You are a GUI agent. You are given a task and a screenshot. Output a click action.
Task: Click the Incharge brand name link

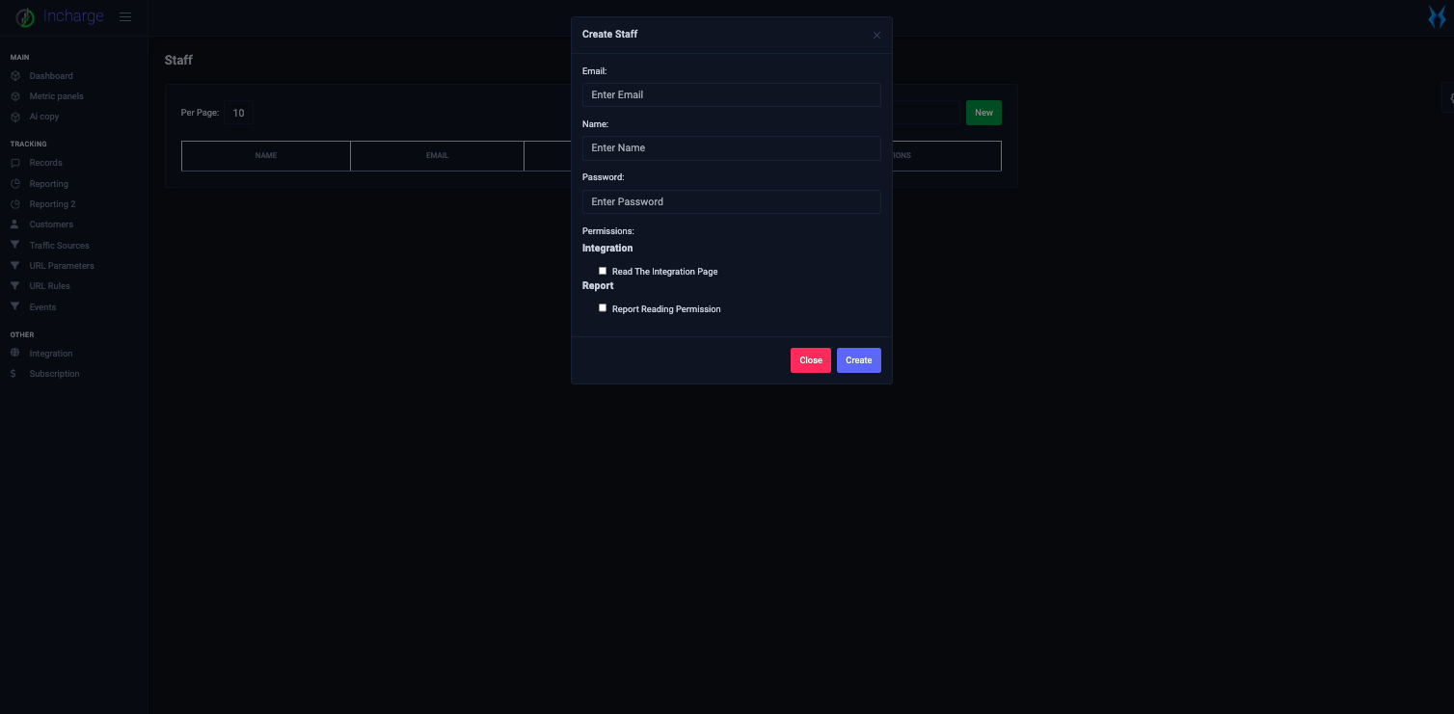click(73, 16)
